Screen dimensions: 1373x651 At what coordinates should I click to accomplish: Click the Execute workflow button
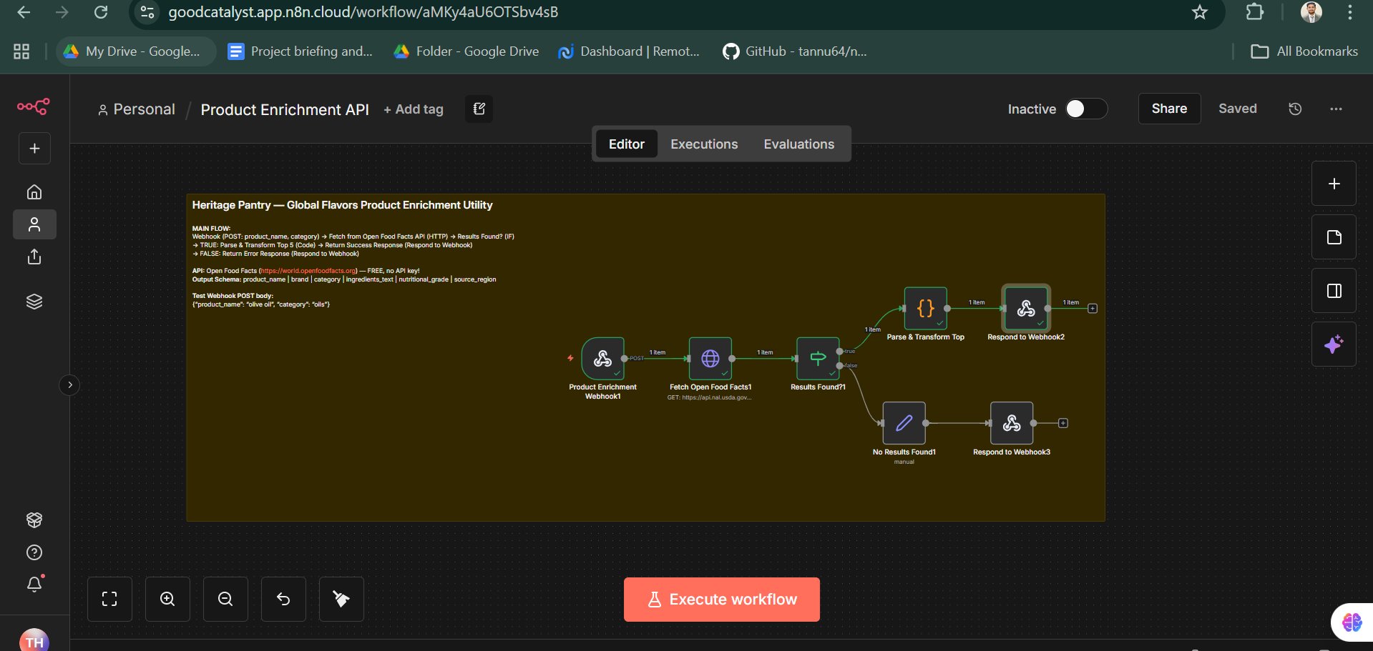tap(721, 600)
